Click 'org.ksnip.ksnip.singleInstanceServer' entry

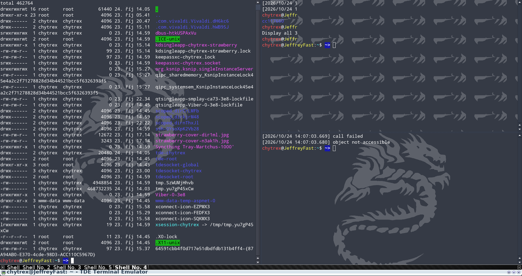[x=204, y=69]
